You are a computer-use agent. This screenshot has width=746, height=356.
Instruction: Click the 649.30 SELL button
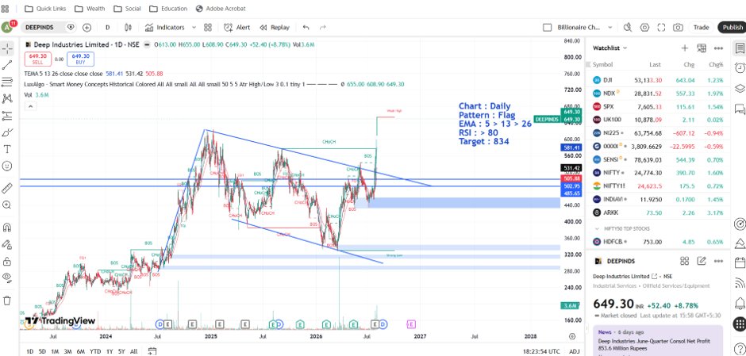[37, 59]
